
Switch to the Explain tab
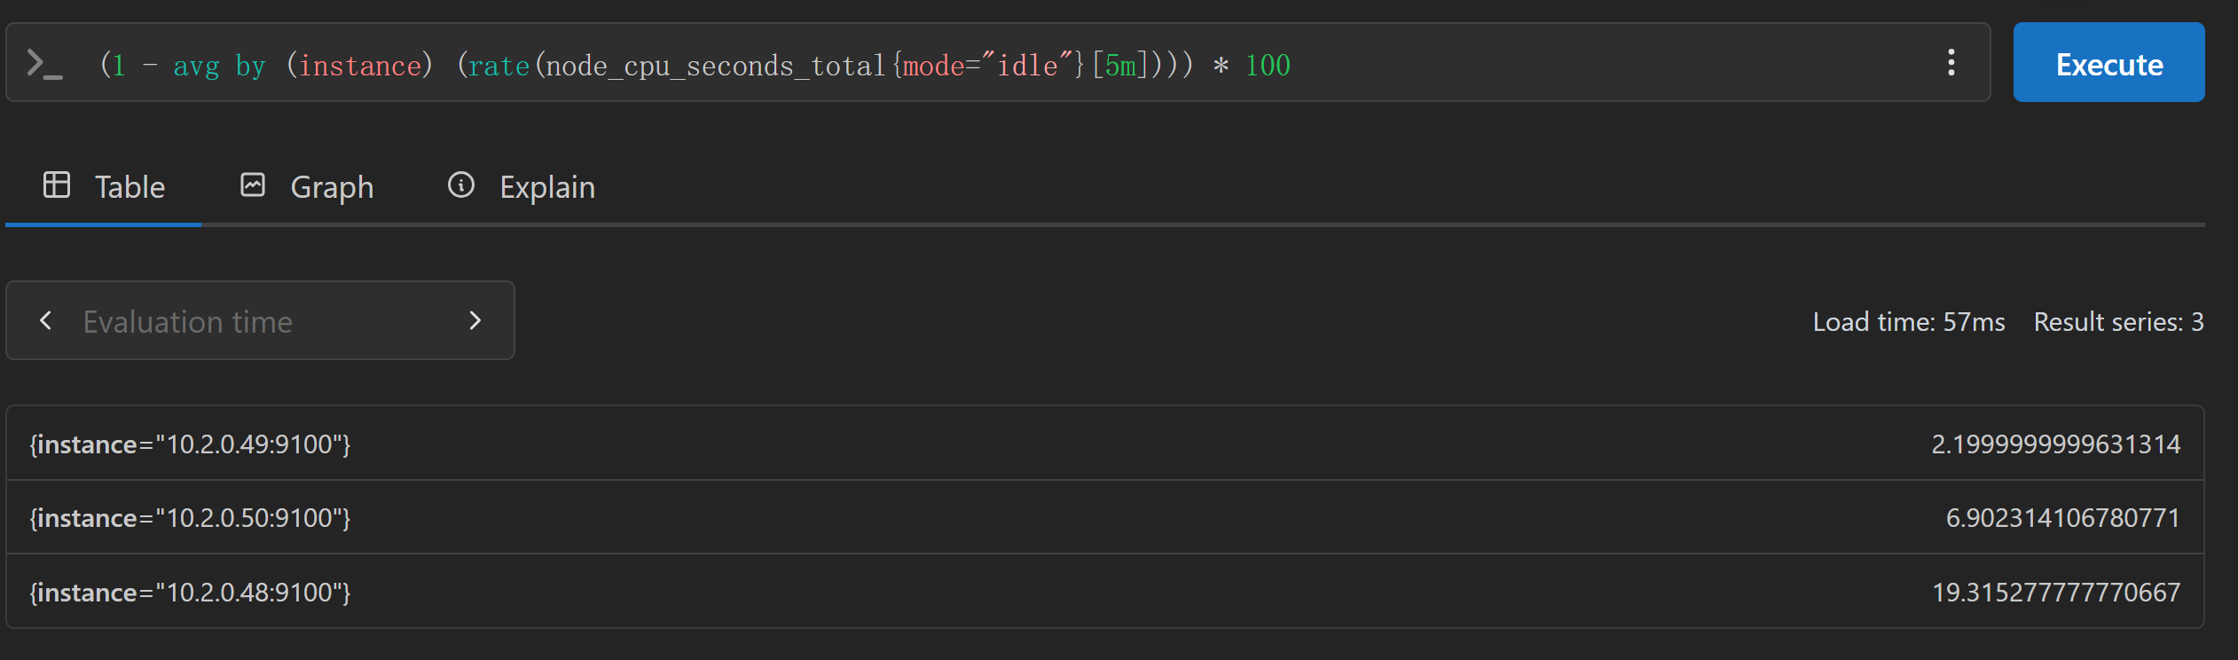click(522, 186)
